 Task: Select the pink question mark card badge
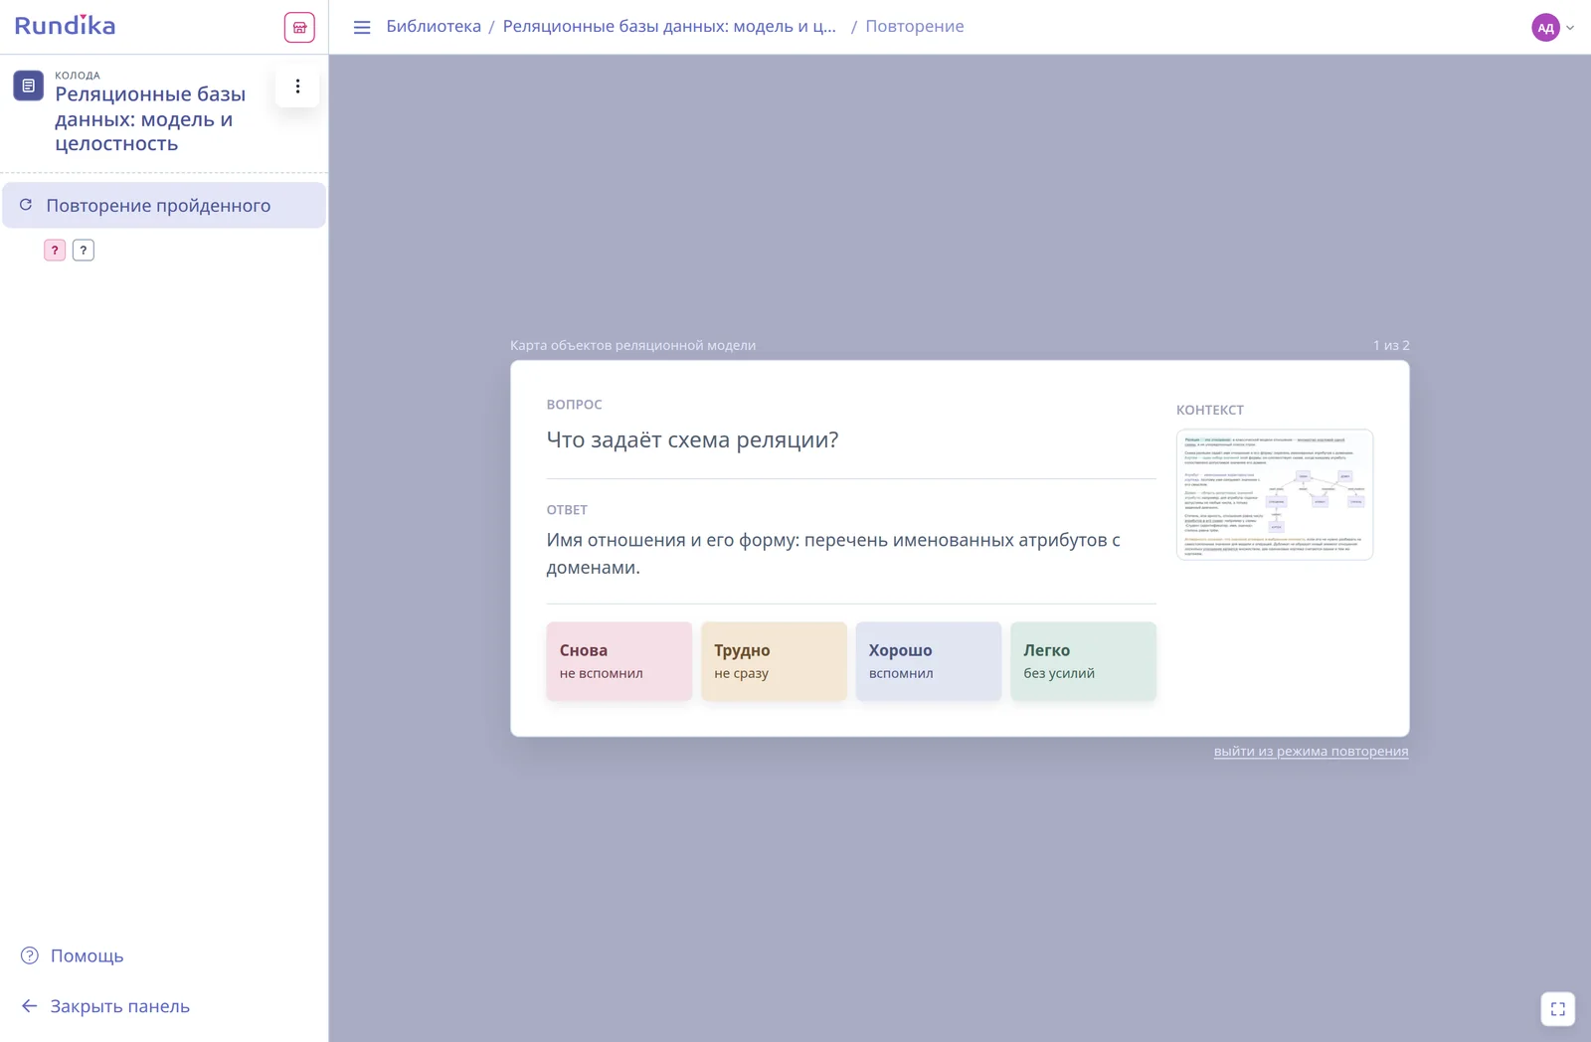[55, 251]
